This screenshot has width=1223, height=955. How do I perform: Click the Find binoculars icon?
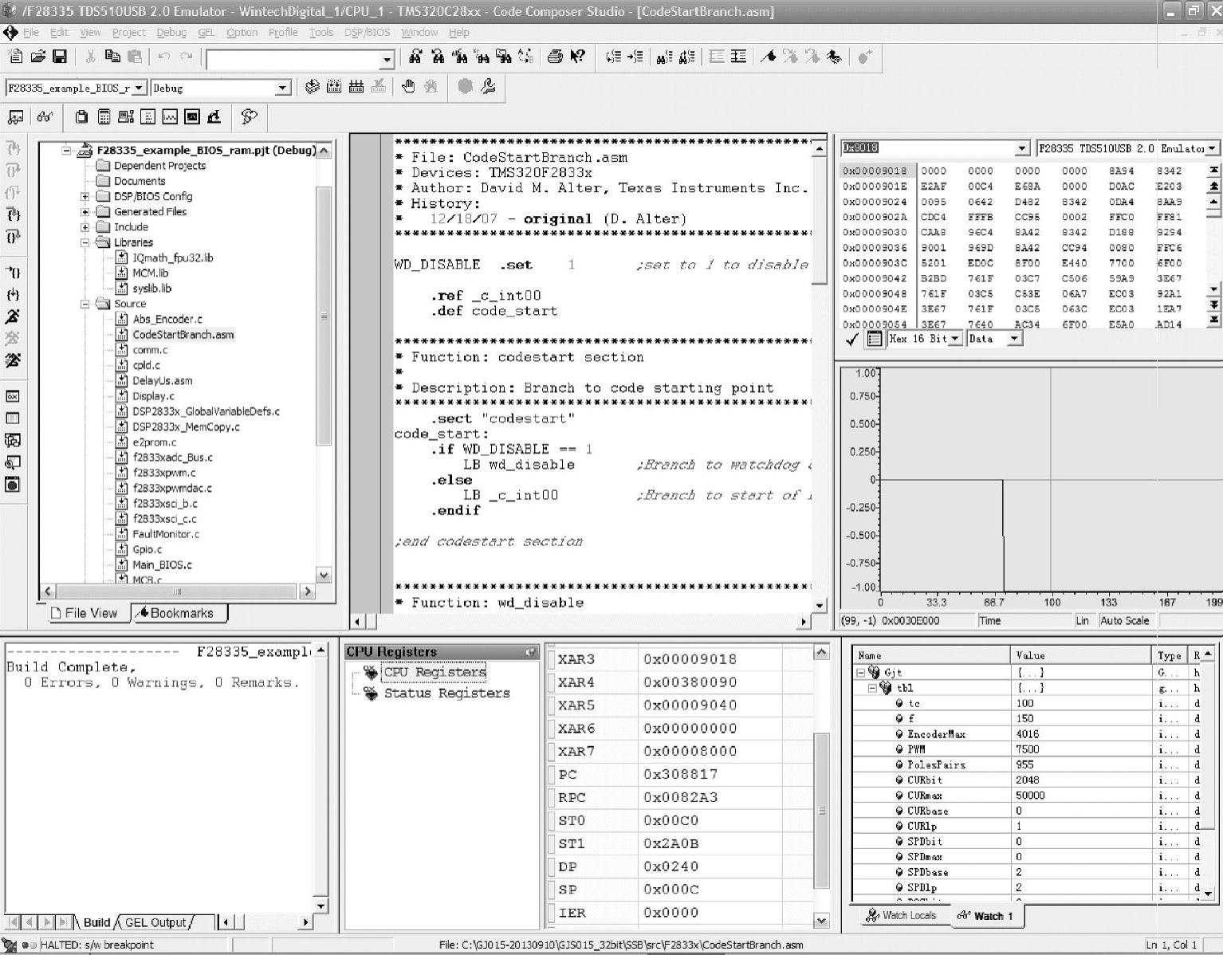pyautogui.click(x=415, y=57)
